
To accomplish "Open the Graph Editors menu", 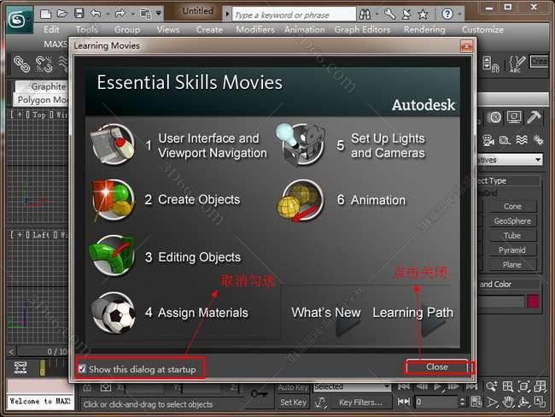I will point(363,29).
